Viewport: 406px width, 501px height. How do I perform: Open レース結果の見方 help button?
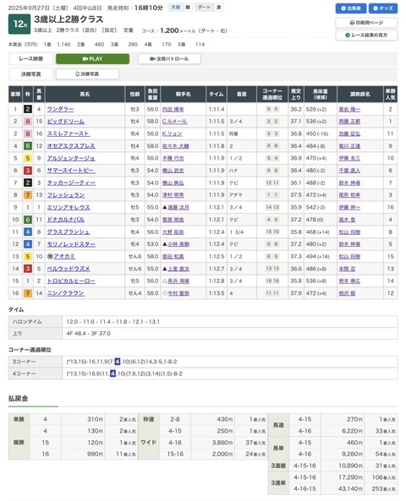coord(366,35)
